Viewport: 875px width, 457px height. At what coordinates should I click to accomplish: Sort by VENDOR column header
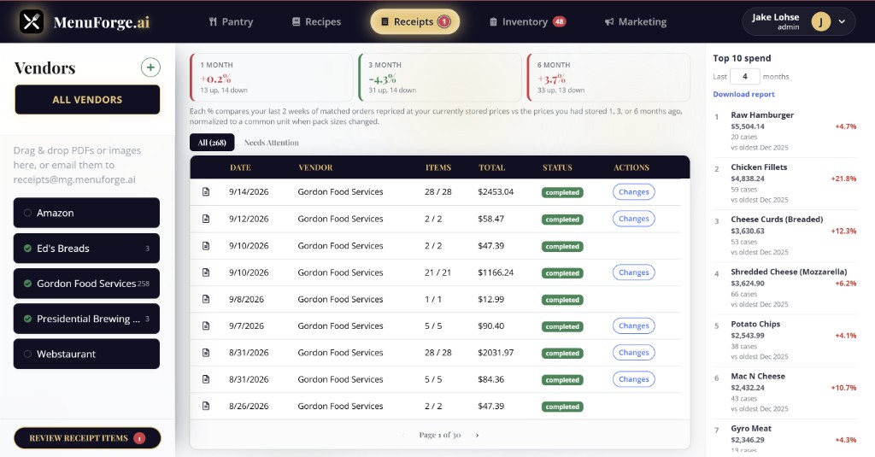315,167
